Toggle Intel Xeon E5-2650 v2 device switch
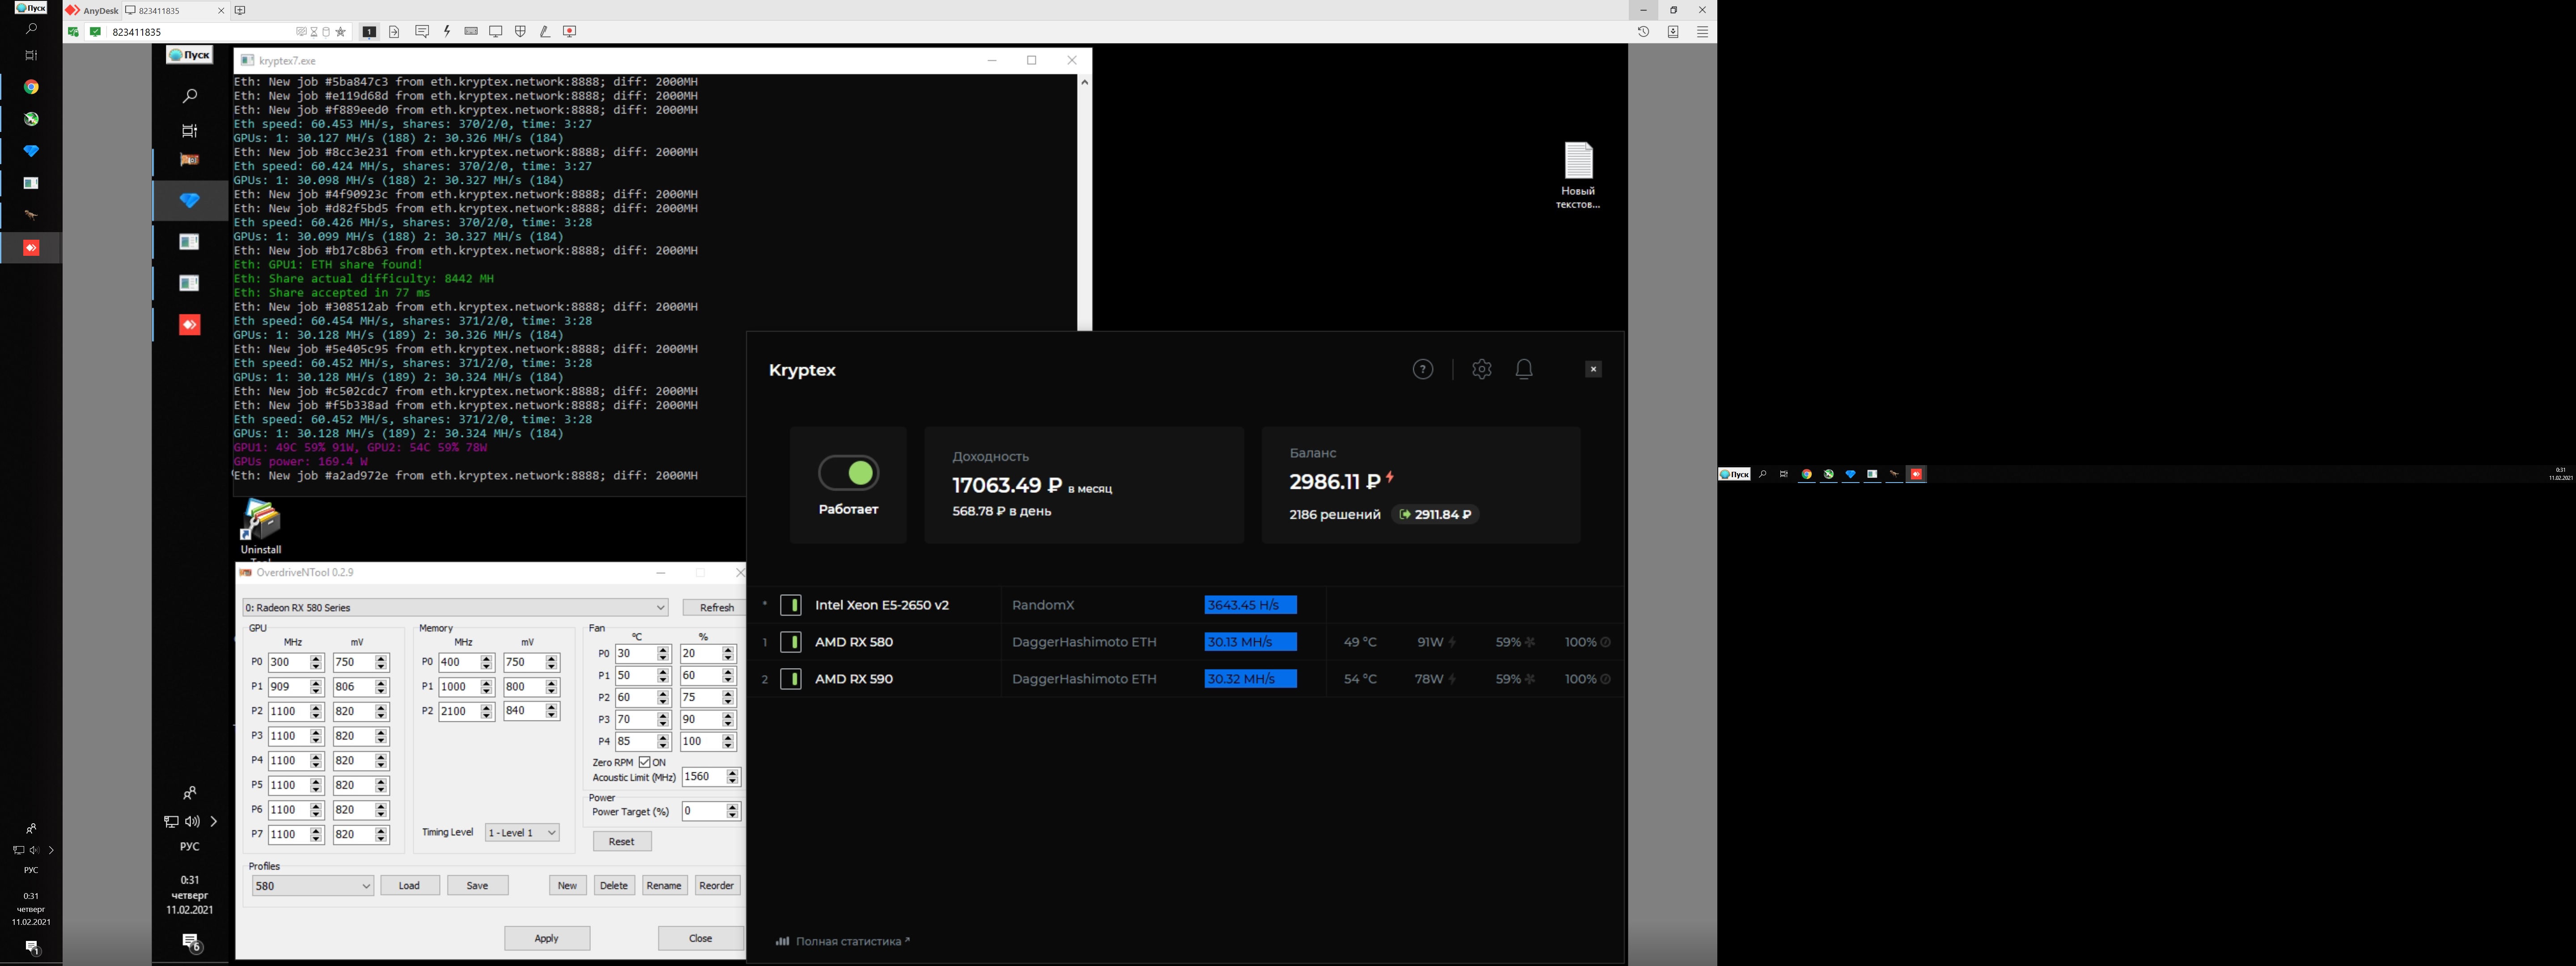Viewport: 2576px width, 966px height. click(791, 605)
